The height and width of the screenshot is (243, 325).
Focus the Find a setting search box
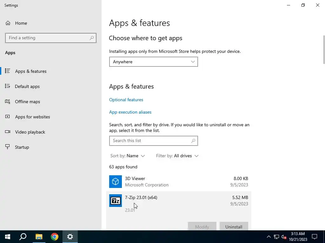[x=51, y=38]
